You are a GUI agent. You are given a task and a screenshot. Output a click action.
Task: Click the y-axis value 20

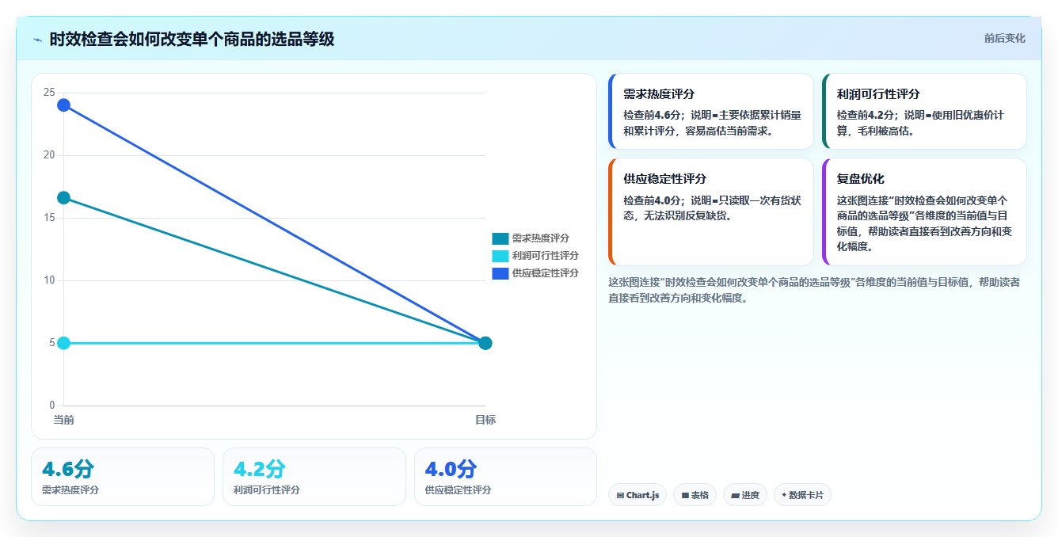(49, 155)
